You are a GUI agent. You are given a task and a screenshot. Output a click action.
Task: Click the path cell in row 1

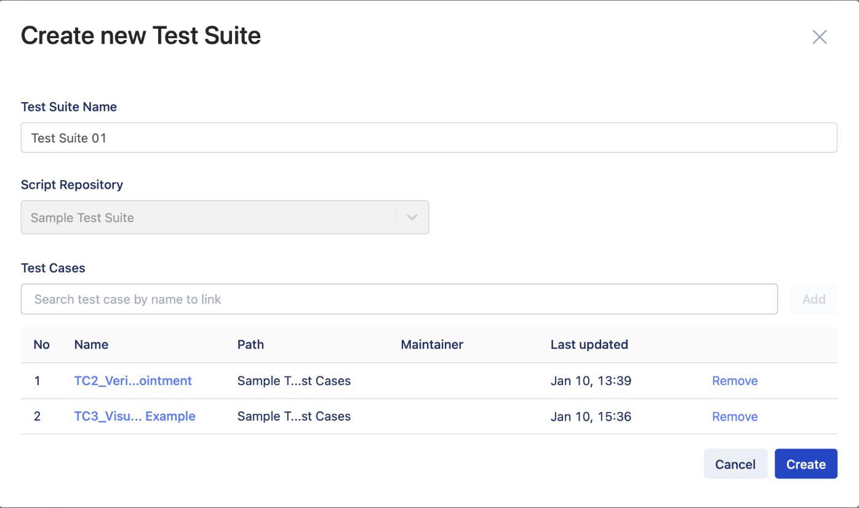point(294,381)
